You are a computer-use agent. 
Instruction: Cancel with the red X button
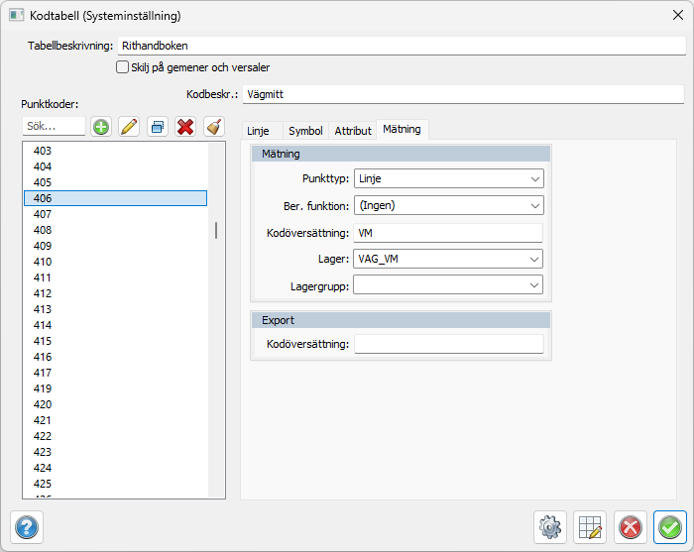click(630, 527)
